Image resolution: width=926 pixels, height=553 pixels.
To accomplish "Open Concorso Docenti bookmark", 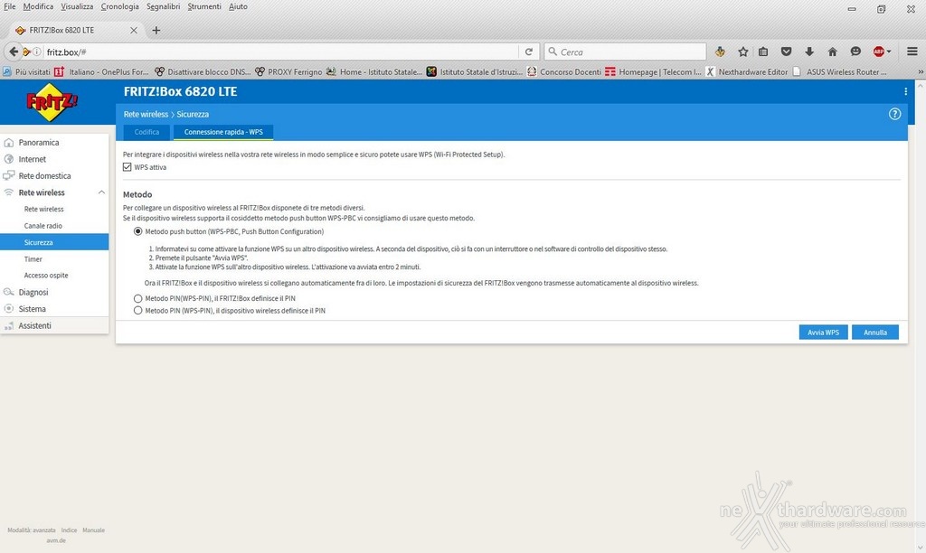I will pyautogui.click(x=564, y=72).
